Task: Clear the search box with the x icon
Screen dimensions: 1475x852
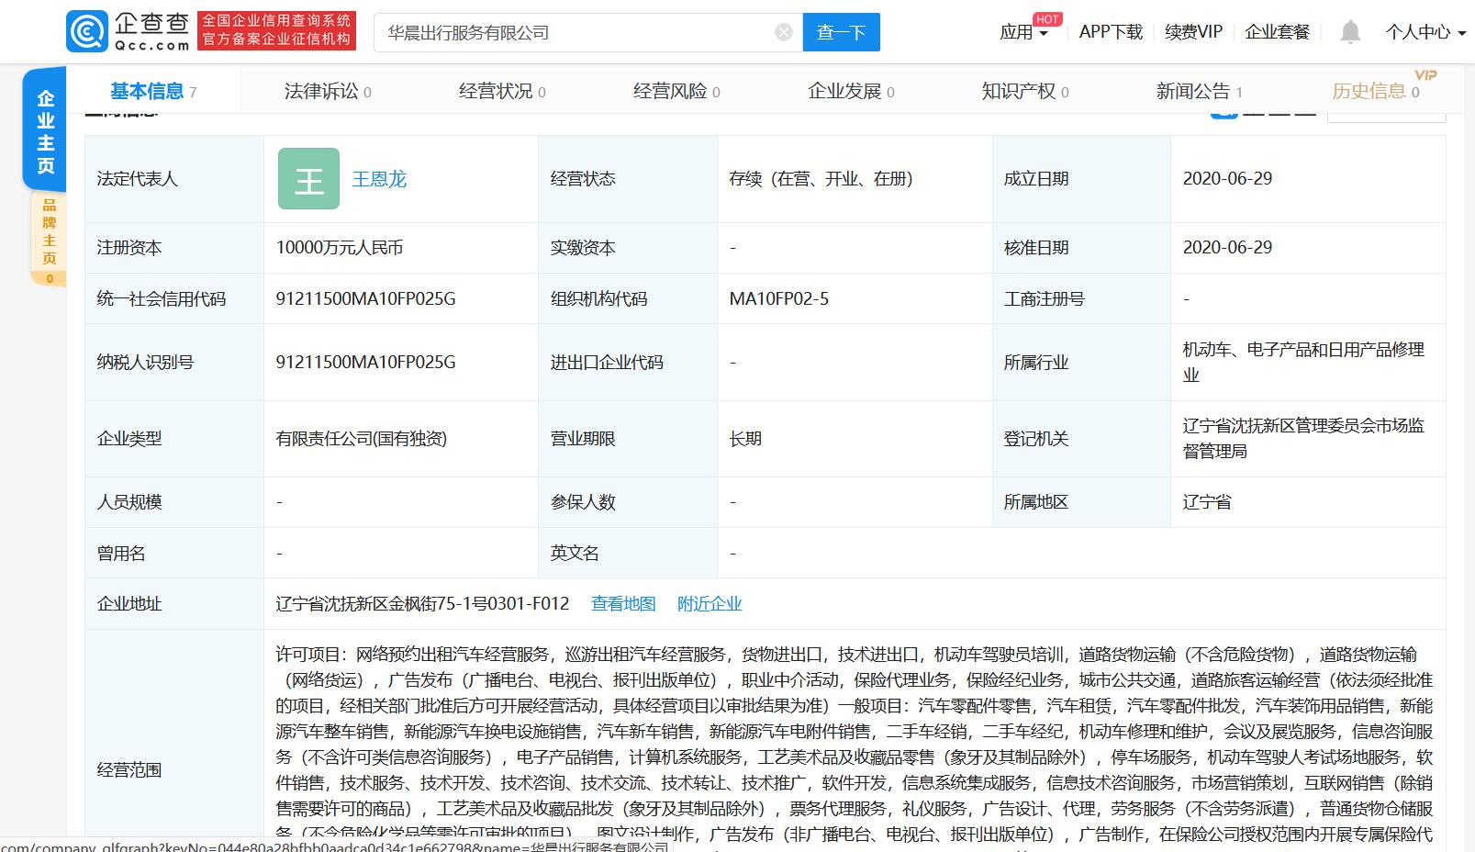Action: (783, 31)
